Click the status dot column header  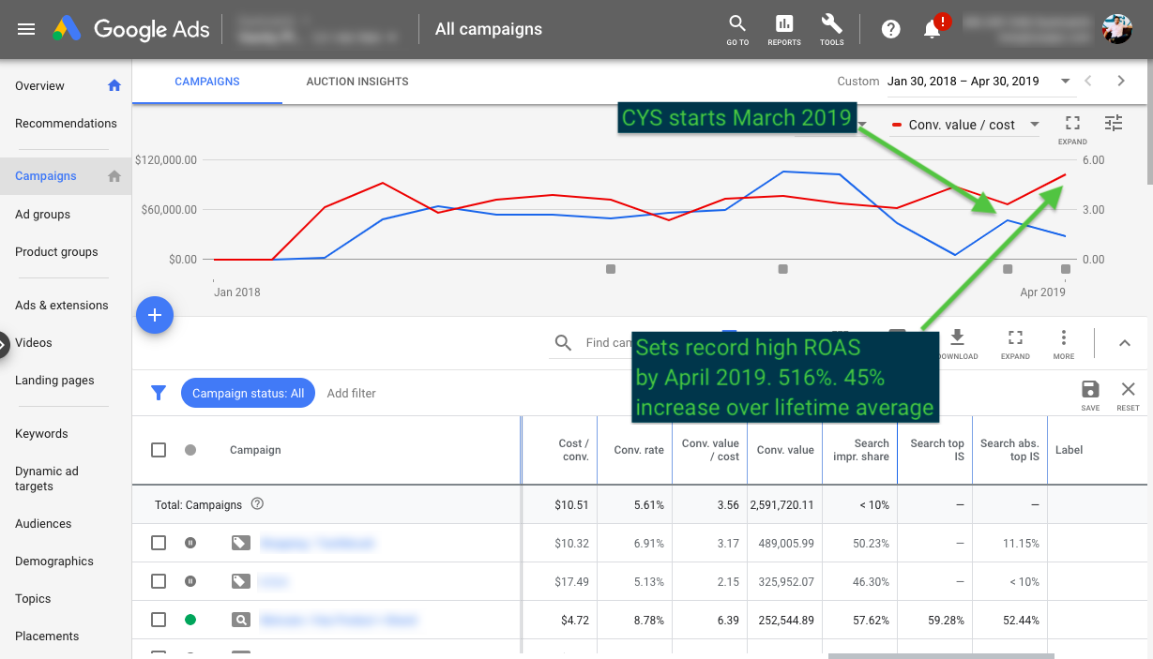[x=190, y=450]
